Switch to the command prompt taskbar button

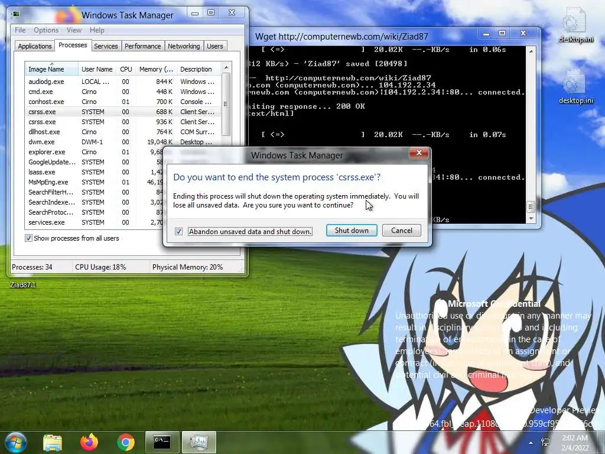162,442
